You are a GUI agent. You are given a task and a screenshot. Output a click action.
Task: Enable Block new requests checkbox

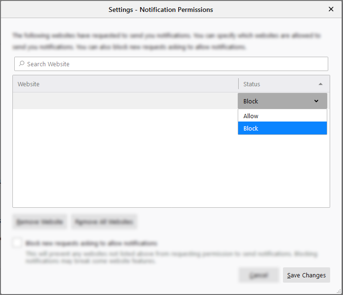pos(17,243)
